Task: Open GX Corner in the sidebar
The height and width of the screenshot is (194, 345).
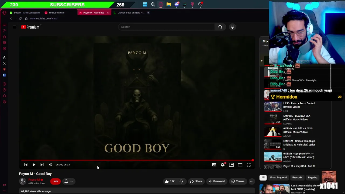Action: (x=4, y=25)
